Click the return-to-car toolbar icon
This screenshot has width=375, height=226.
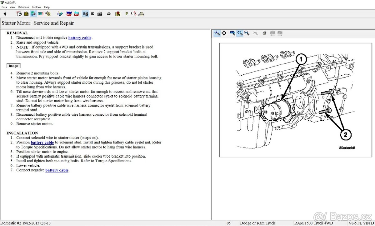point(77,14)
